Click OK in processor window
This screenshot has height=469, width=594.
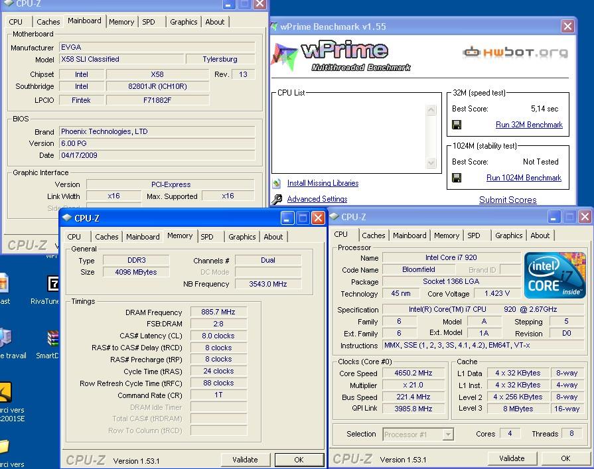[x=565, y=458]
